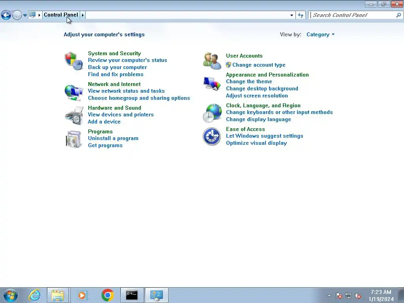Click the Refresh button next to address bar
Viewport: 404px width, 303px height.
point(301,15)
